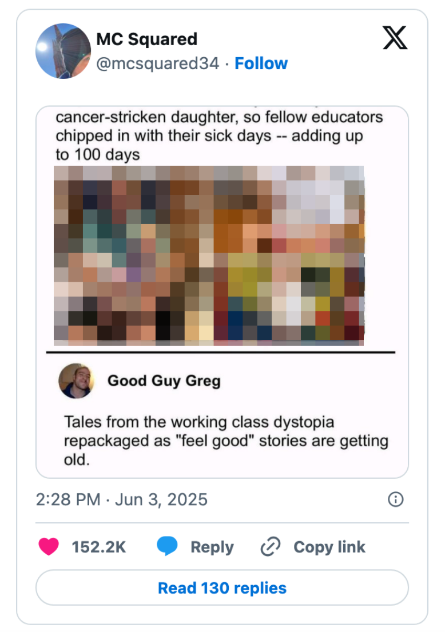Click MC Squared's profile avatar
The image size is (445, 632).
point(63,50)
